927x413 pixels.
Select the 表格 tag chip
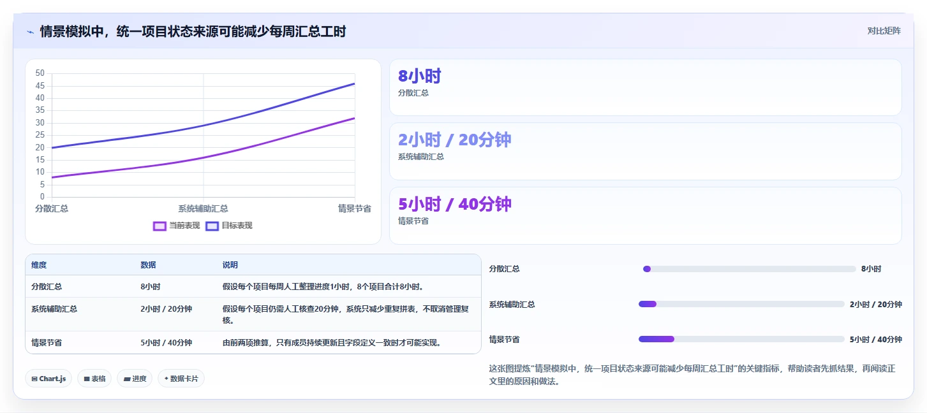(94, 379)
